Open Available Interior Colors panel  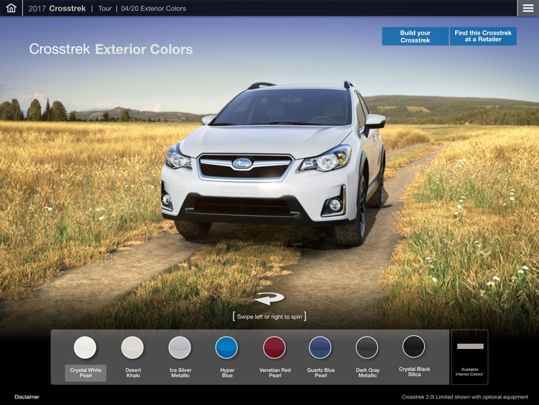click(x=469, y=357)
